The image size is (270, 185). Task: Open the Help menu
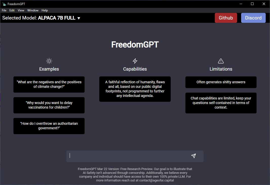click(x=45, y=10)
